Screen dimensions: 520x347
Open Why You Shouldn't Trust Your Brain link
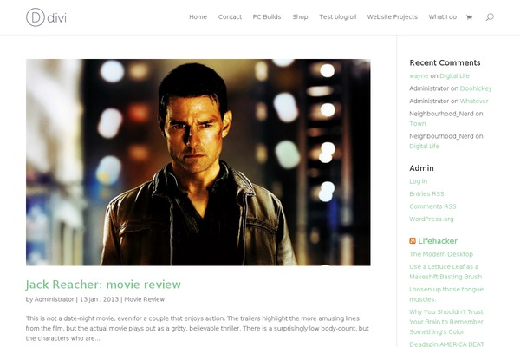(446, 322)
